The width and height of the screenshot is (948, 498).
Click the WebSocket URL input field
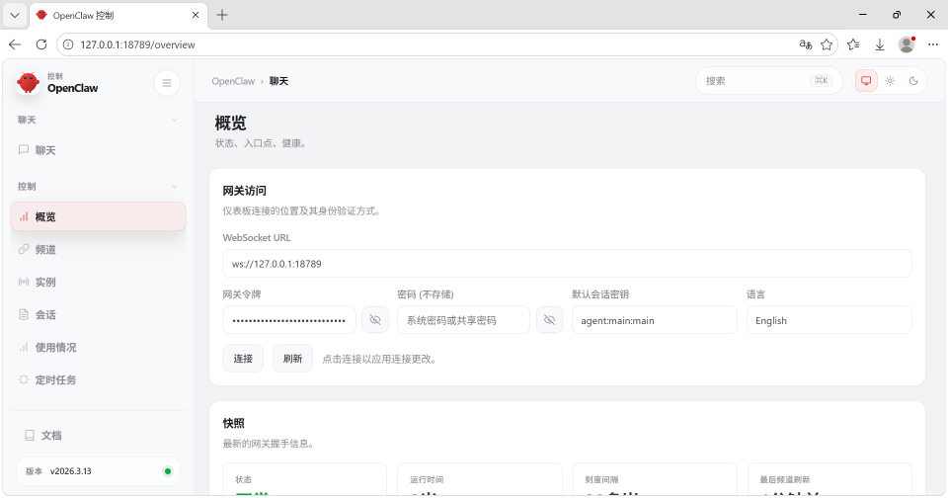[567, 264]
